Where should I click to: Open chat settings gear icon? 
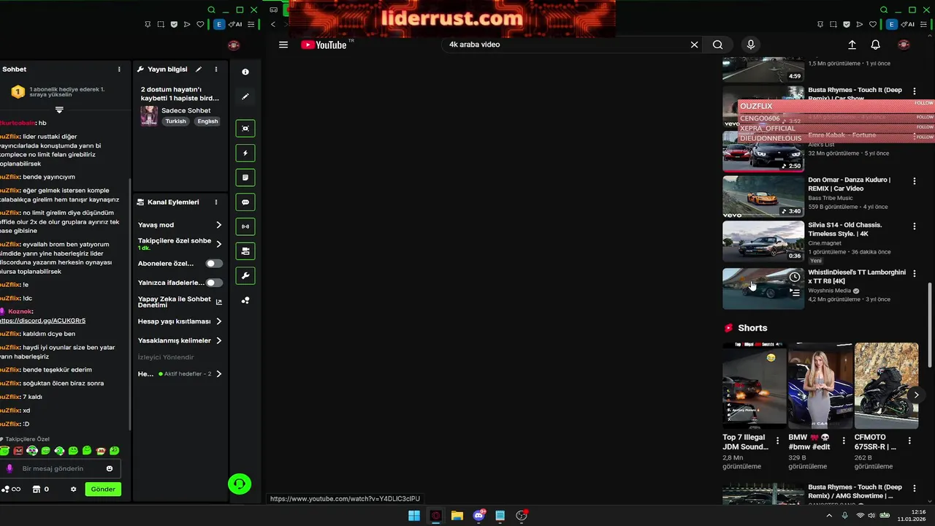click(73, 489)
